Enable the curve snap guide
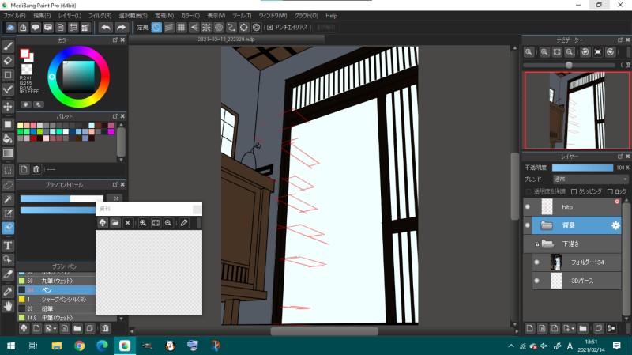Viewport: 632px width, 355px height. 231,28
